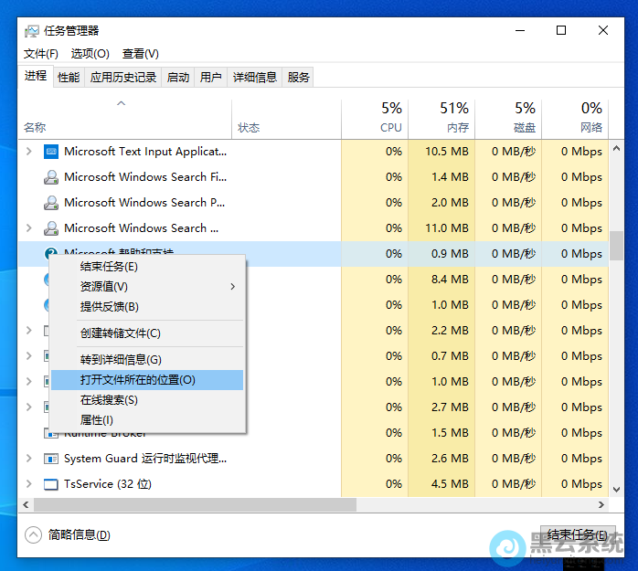
Task: Choose 在线搜索(S) in context menu
Action: click(147, 400)
